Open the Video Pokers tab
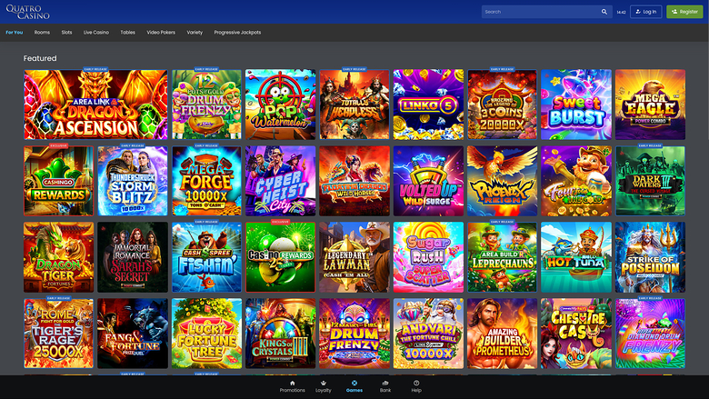Screen dimensions: 709x399 (x=161, y=33)
